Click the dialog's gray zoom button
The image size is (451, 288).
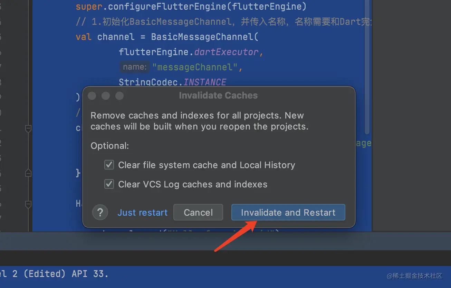coord(119,96)
